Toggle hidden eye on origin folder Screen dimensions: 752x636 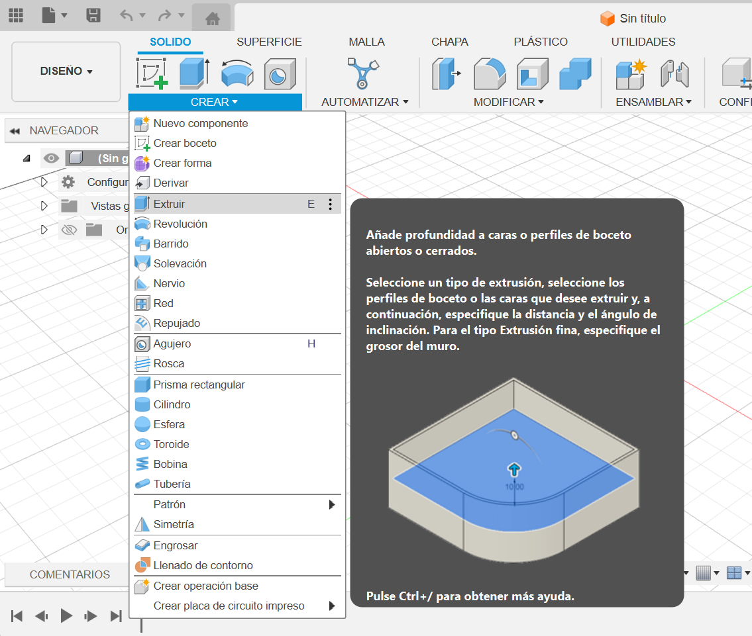pyautogui.click(x=69, y=230)
